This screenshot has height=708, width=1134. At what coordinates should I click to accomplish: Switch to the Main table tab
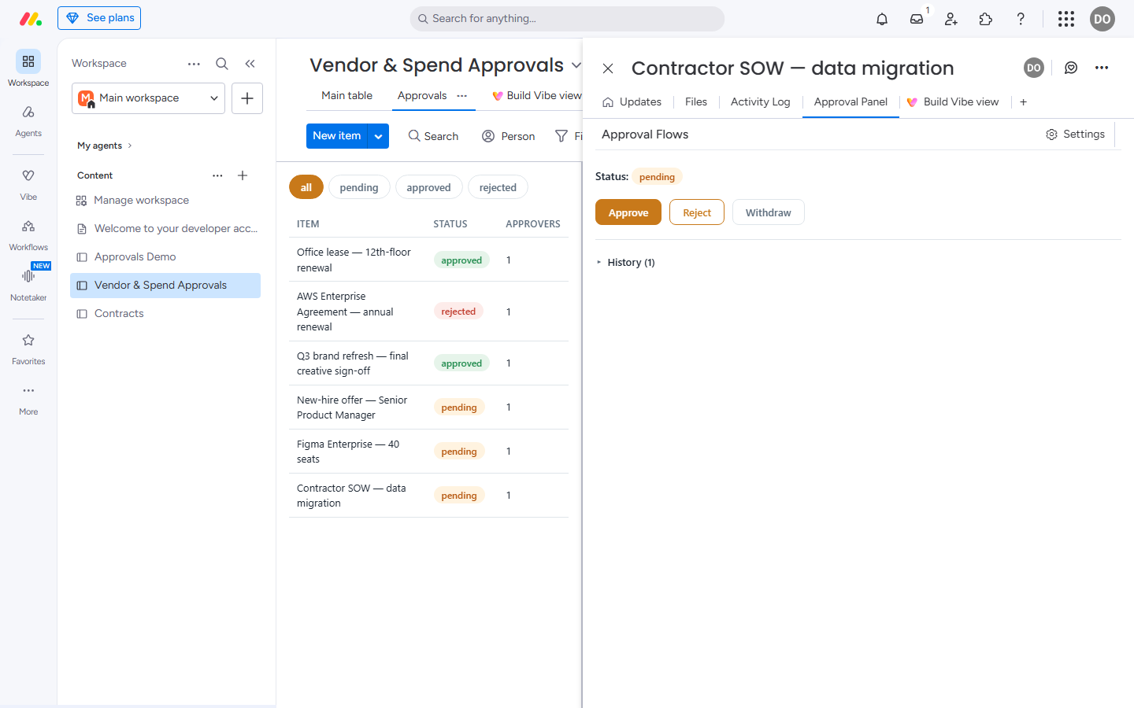pyautogui.click(x=346, y=96)
